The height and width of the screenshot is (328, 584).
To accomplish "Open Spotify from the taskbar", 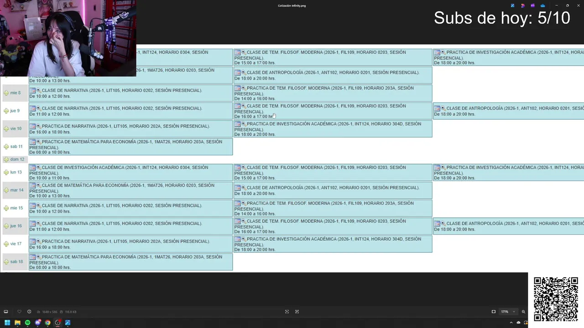I will [27, 323].
